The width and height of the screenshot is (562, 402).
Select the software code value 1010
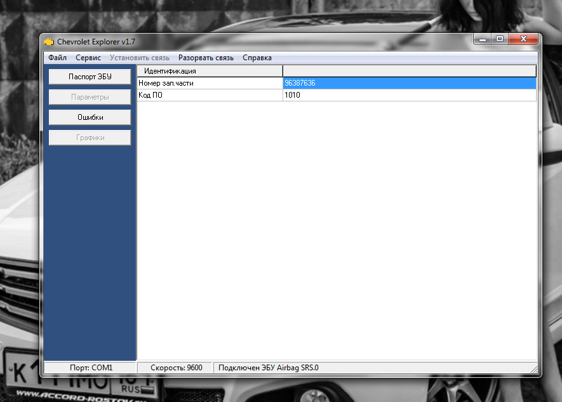point(410,95)
